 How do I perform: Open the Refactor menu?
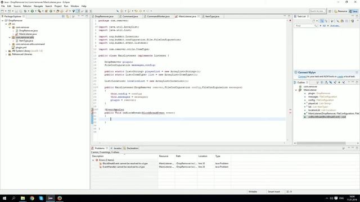point(27,6)
